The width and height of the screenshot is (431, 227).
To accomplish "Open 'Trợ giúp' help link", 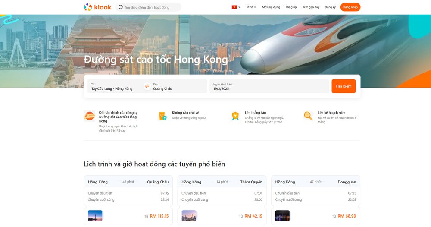I will (291, 7).
